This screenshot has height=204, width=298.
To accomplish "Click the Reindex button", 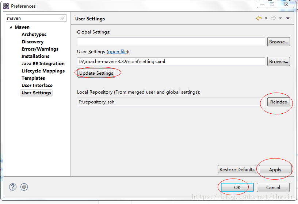I will 279,102.
